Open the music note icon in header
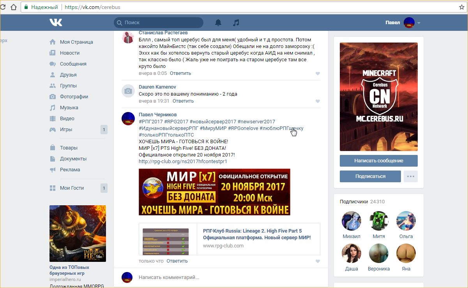The width and height of the screenshot is (468, 288). tap(236, 23)
